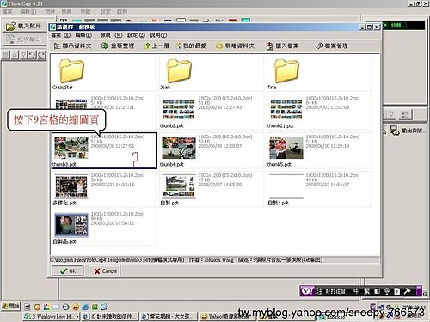Toggle 顯示資料夾 show folders in dialog toolbar

[73, 46]
